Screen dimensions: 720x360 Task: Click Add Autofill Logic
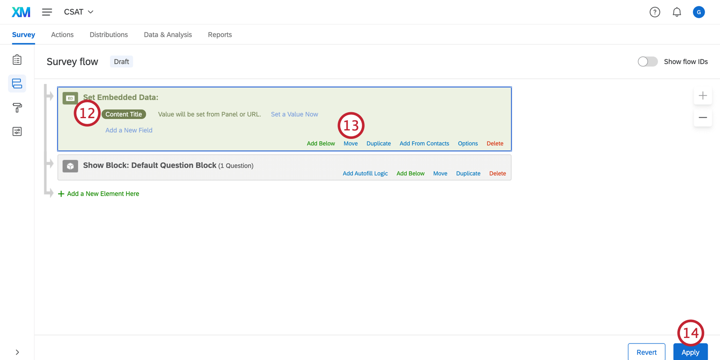click(x=365, y=174)
